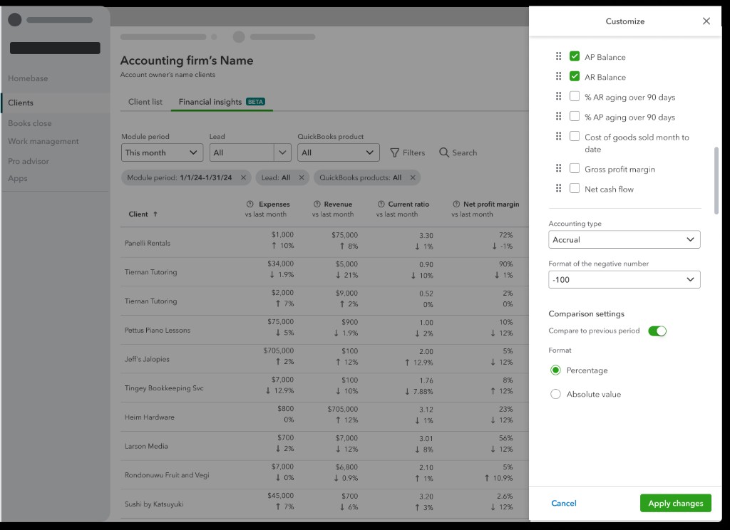
Task: Click the Customize panel scrollbar thumb
Action: coord(716,180)
